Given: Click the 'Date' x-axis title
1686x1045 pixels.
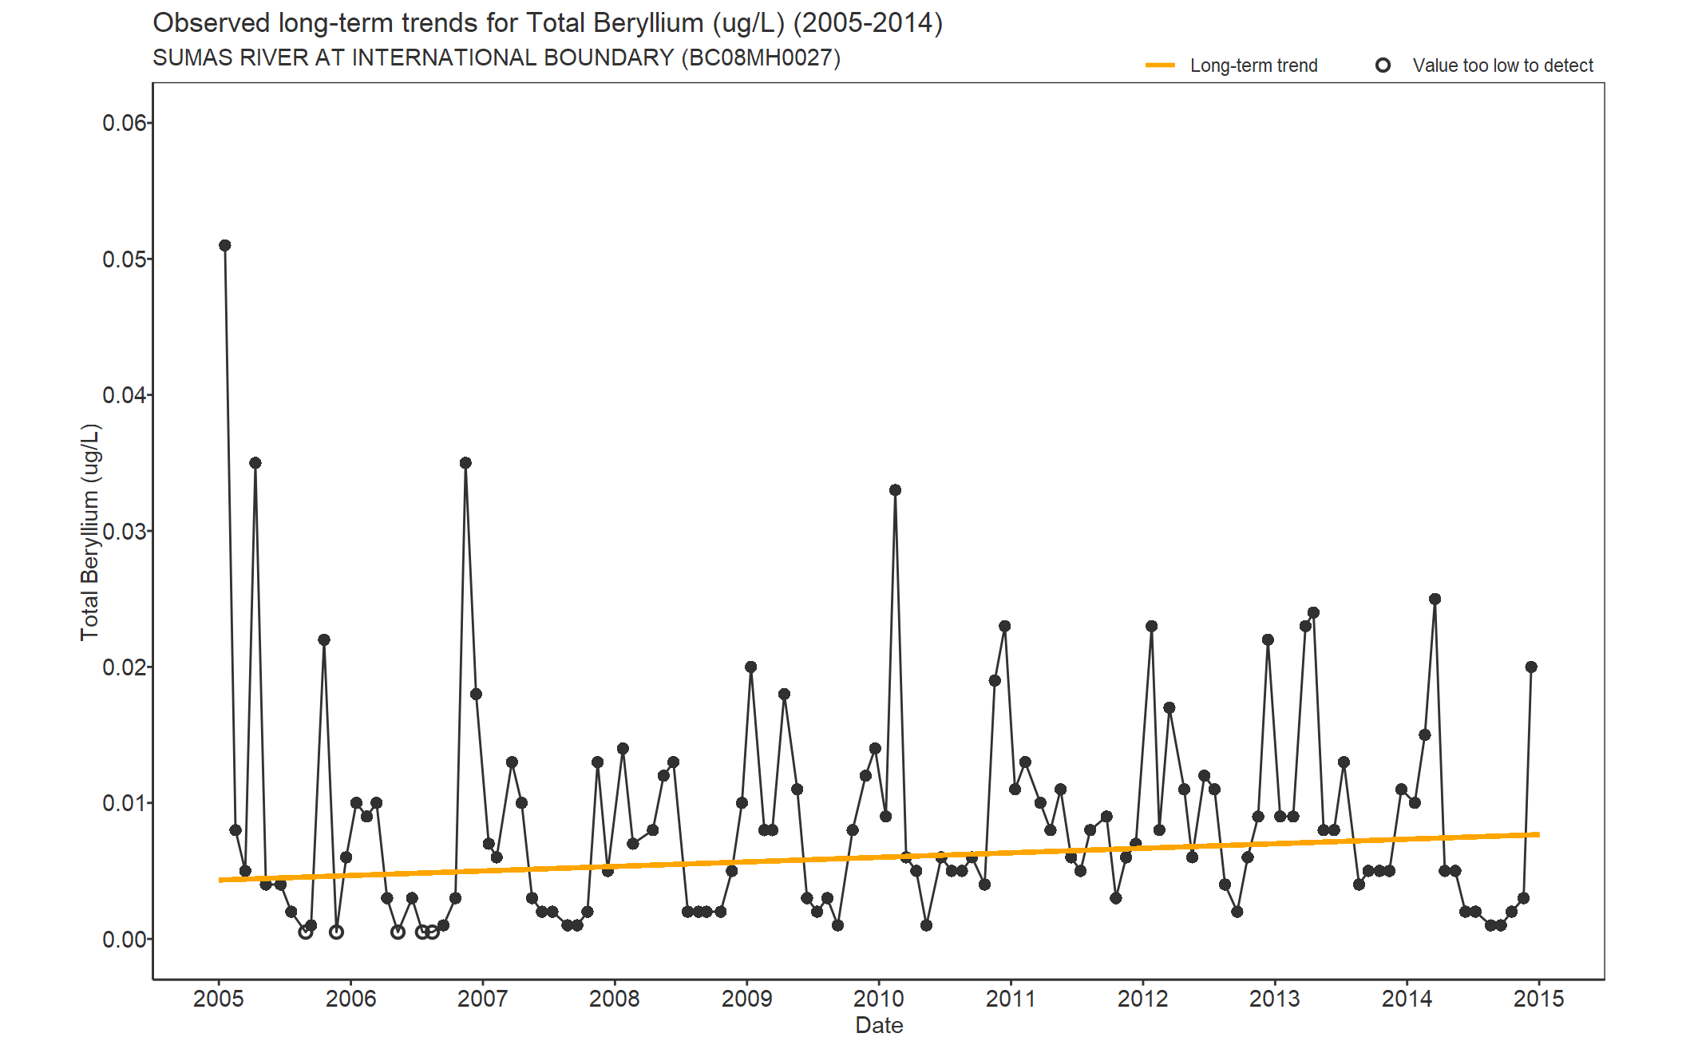Looking at the screenshot, I should click(879, 1026).
